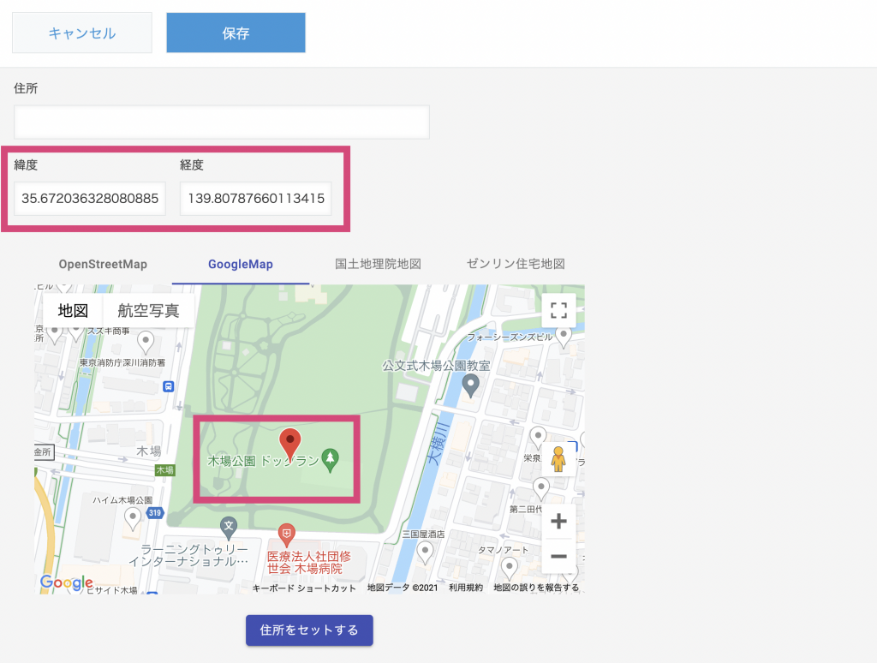877x663 pixels.
Task: Click the 木場 station label icon
Action: coord(165,470)
